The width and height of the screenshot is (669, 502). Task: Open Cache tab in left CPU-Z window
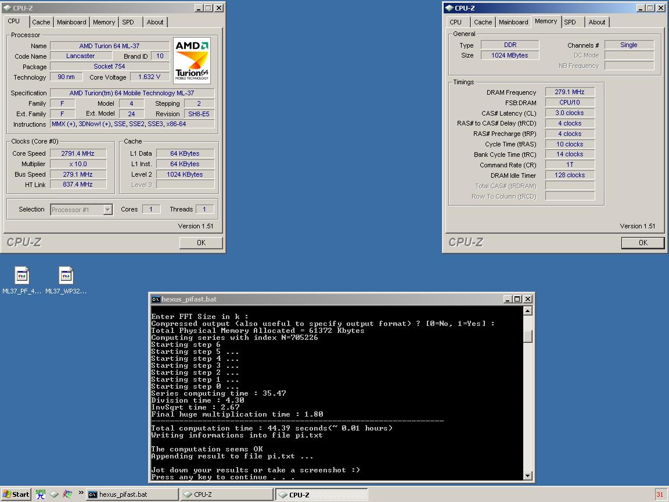(x=41, y=22)
